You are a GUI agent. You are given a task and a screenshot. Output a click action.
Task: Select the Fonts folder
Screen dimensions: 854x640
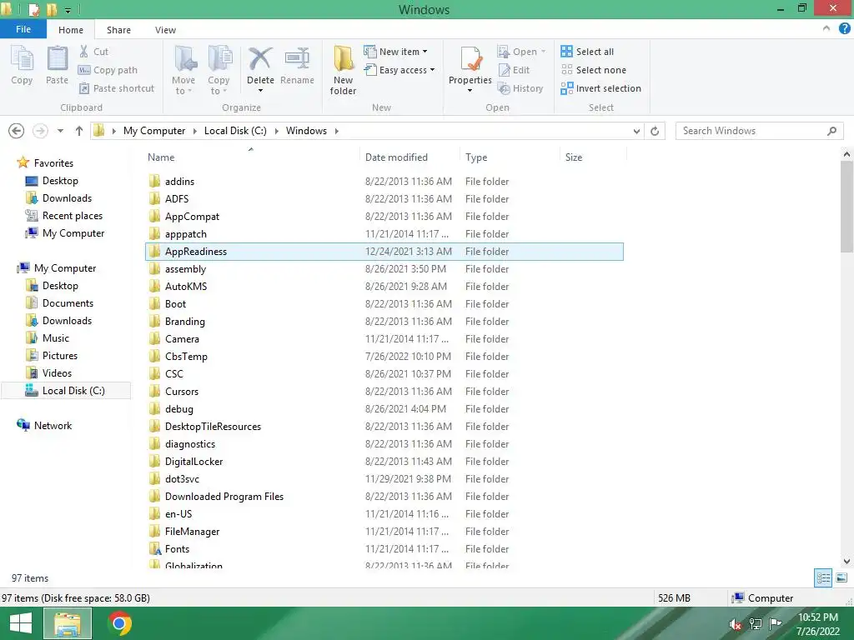pos(384,548)
